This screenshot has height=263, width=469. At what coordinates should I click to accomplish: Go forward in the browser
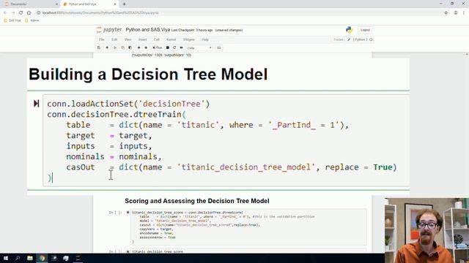click(x=13, y=12)
